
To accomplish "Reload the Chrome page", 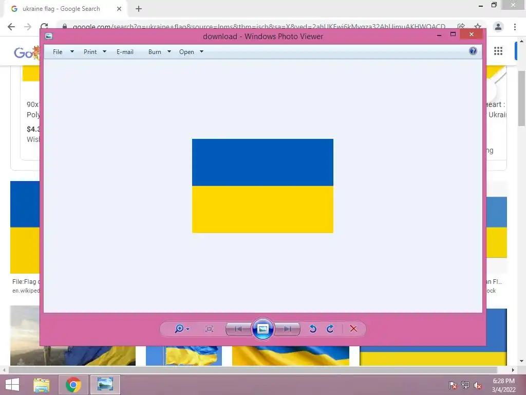I will pyautogui.click(x=44, y=26).
